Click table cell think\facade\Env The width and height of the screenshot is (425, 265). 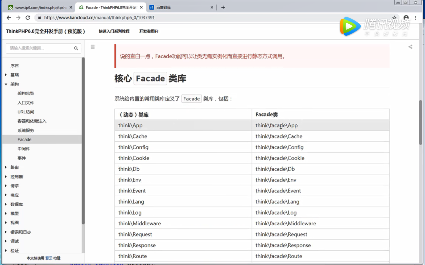[x=321, y=180]
